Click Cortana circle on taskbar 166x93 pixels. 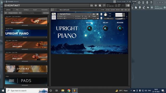(51, 91)
